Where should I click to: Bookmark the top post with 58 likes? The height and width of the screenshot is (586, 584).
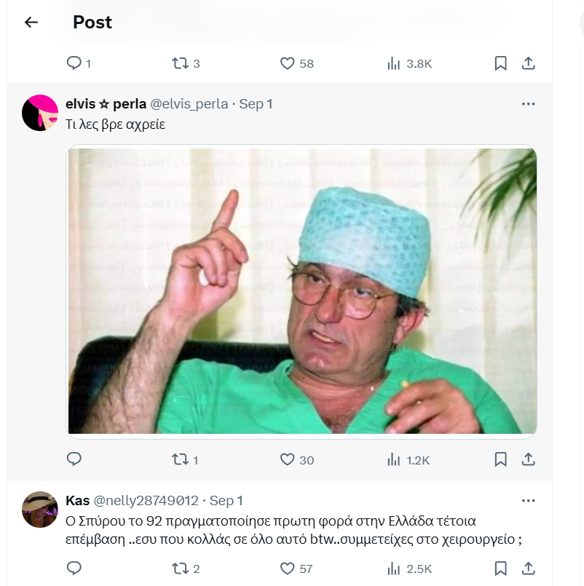(x=500, y=63)
